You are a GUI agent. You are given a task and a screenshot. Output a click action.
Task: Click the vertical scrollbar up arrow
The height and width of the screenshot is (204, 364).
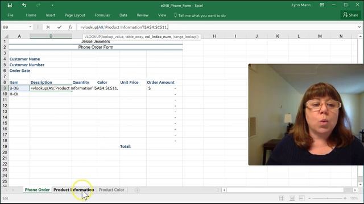point(360,36)
